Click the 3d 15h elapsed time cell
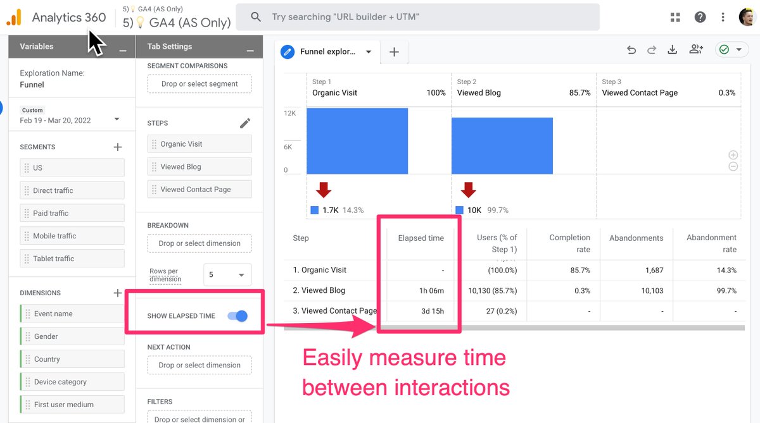 [x=432, y=310]
